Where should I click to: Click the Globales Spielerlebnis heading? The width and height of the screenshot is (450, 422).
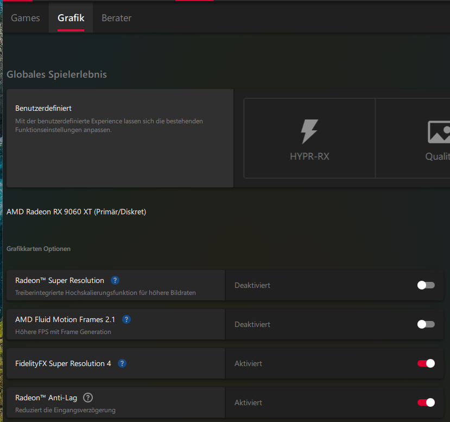click(56, 74)
